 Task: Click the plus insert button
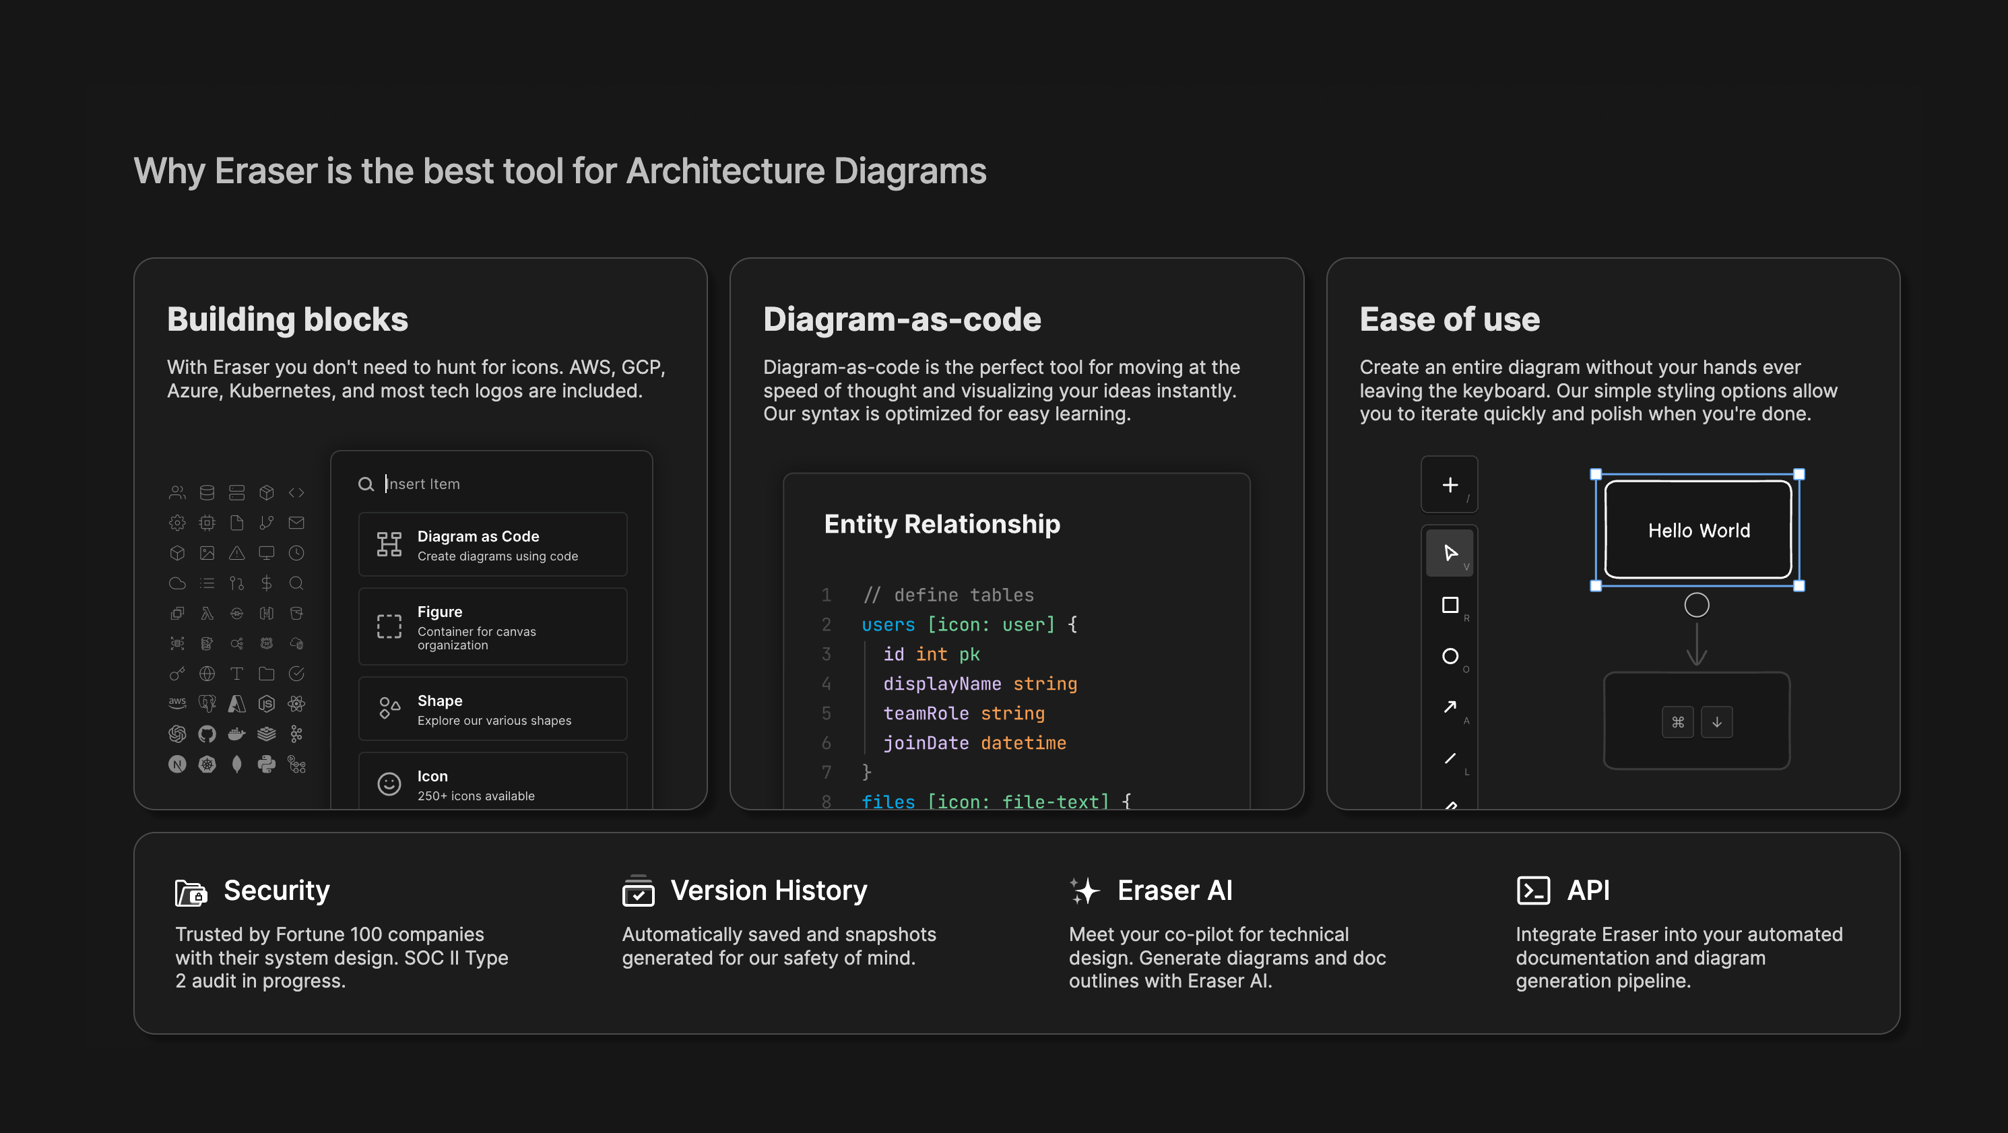coord(1449,484)
